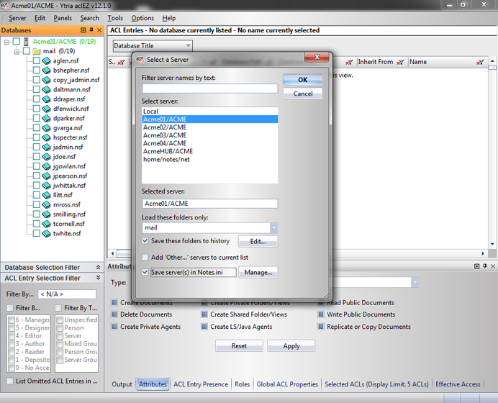Screen dimensions: 498x403
Task: Switch to the Roles tab
Action: 243,384
